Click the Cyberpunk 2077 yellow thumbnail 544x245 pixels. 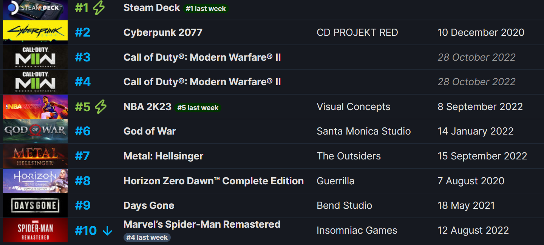pyautogui.click(x=35, y=32)
